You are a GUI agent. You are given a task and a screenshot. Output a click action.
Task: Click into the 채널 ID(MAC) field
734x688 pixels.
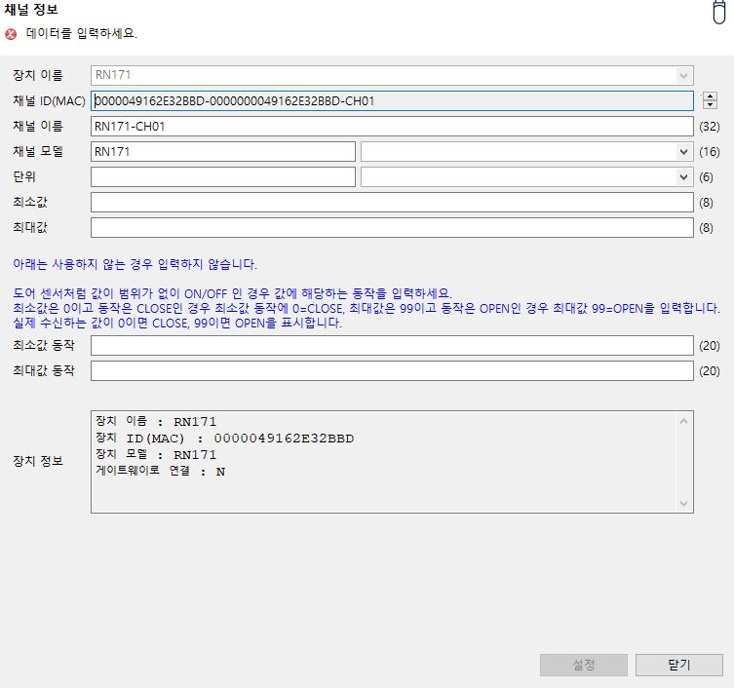tap(392, 100)
